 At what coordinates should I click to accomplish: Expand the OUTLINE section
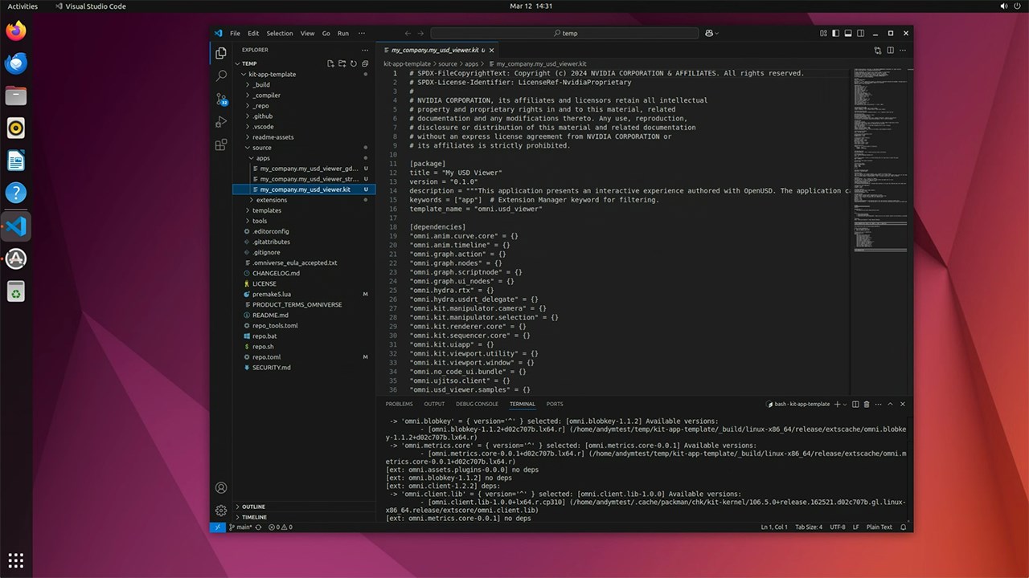pos(238,507)
